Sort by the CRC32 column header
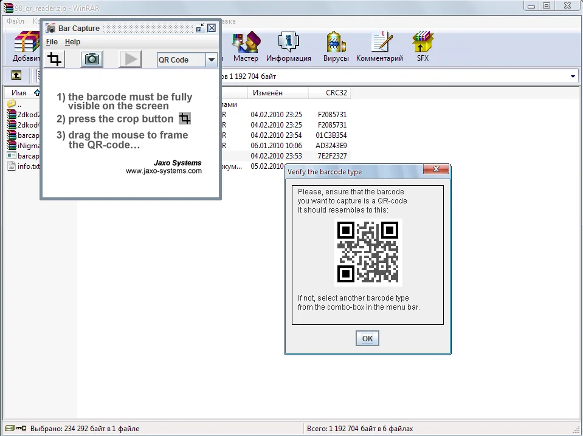The width and height of the screenshot is (583, 436). pos(329,93)
